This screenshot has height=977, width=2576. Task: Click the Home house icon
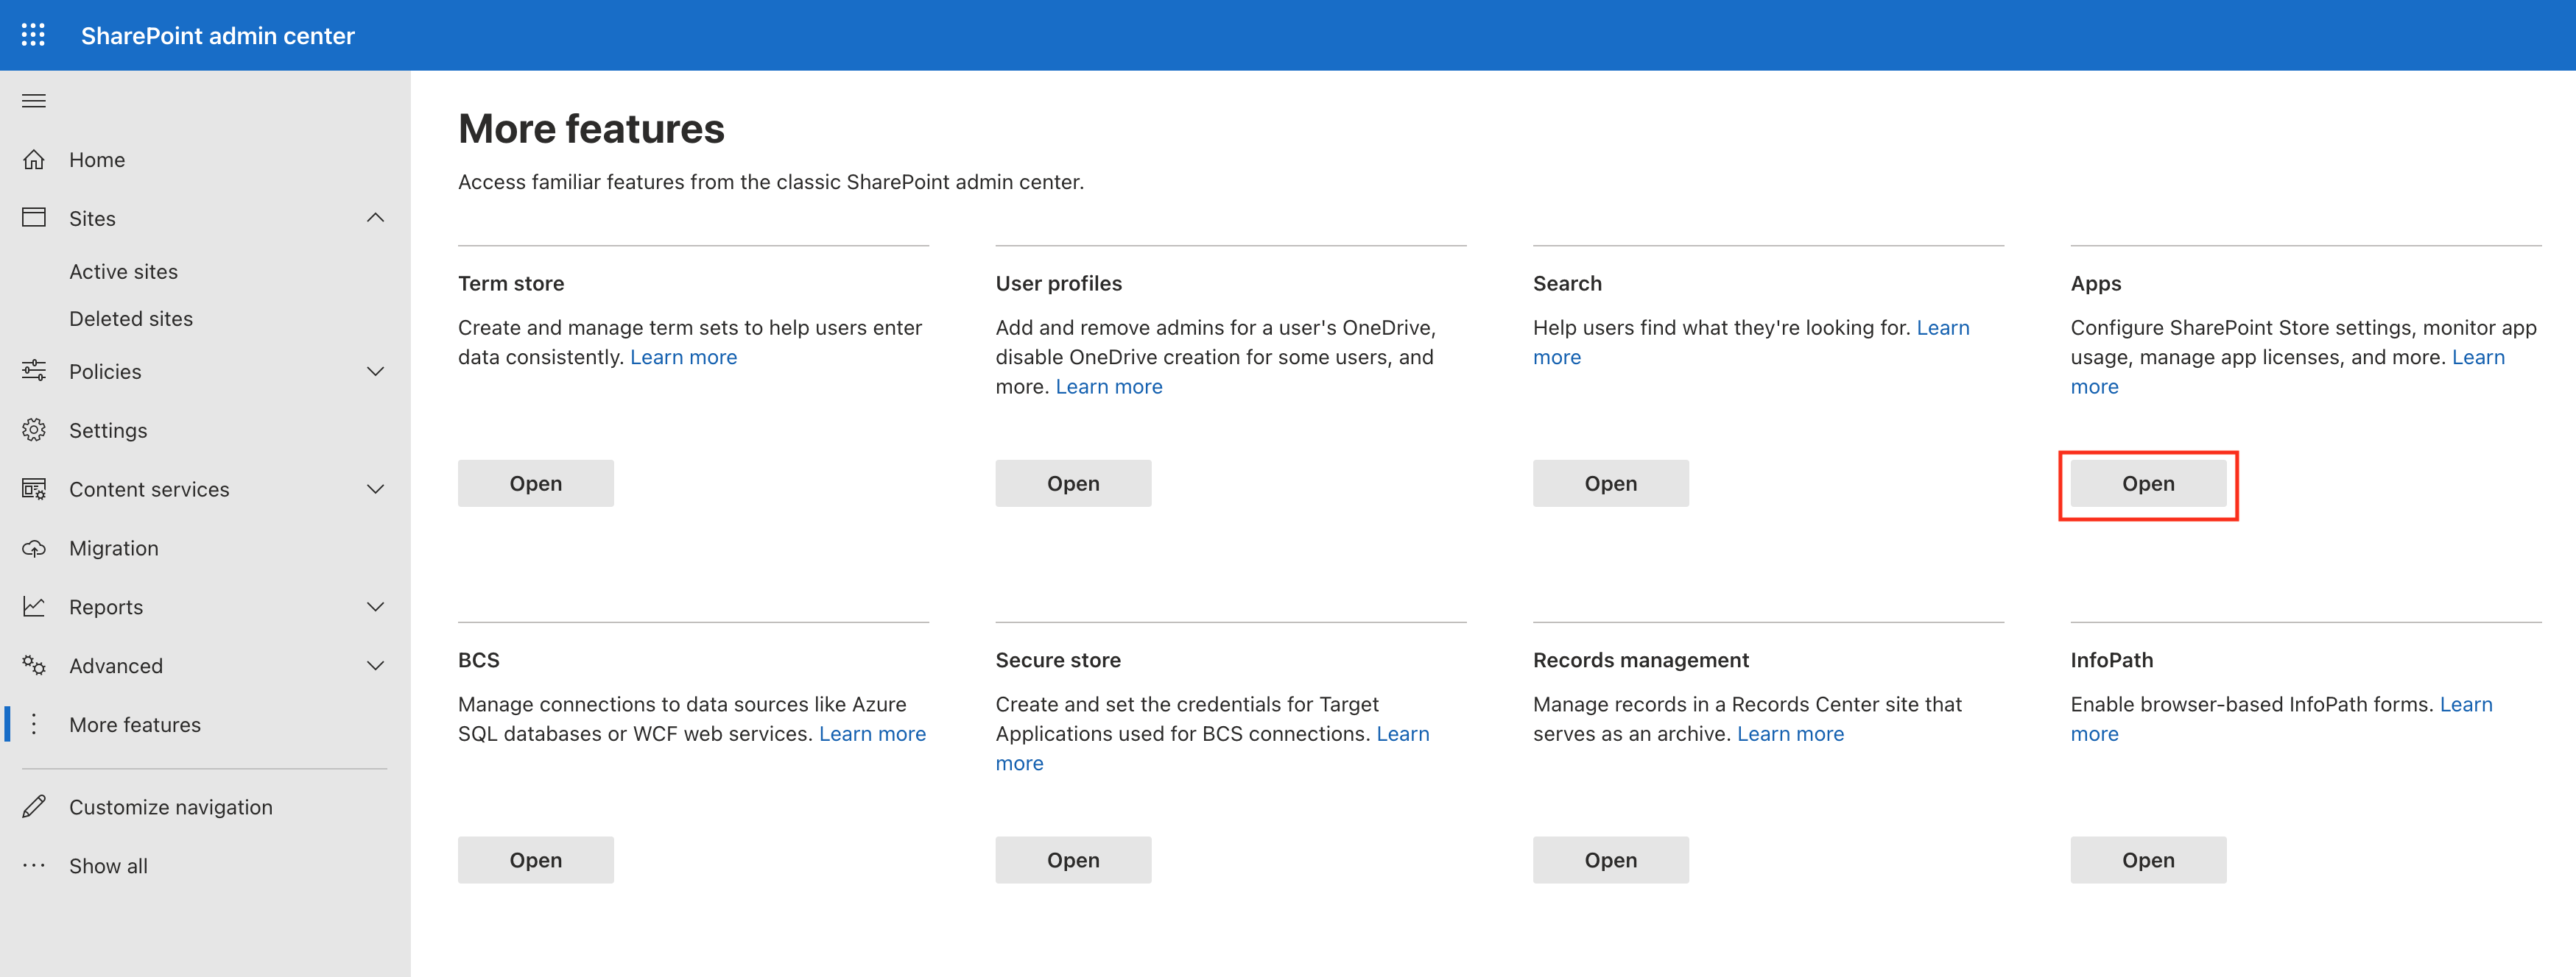tap(34, 160)
